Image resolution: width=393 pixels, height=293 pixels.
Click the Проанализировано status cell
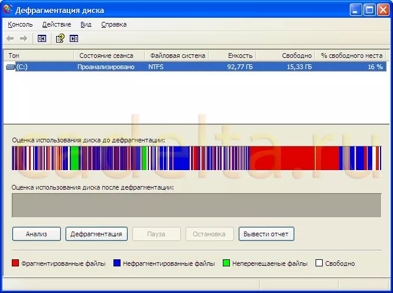106,67
